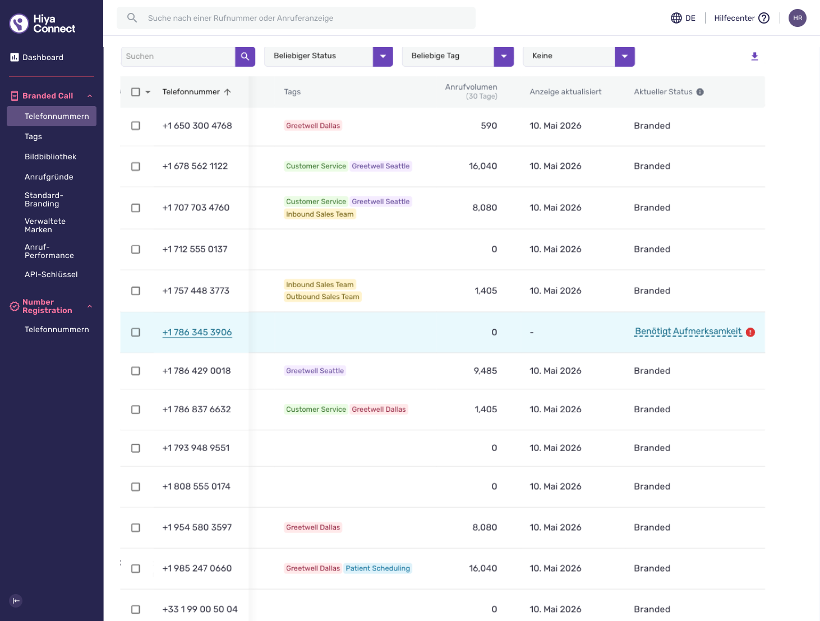This screenshot has height=621, width=820.
Task: Open the HR user avatar menu
Action: [797, 18]
